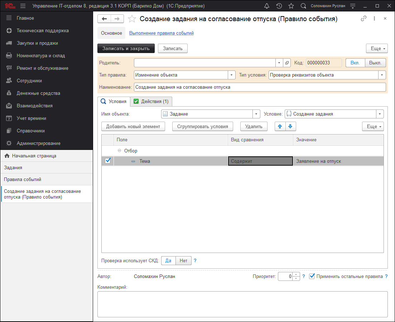The width and height of the screenshot is (395, 322).
Task: Click the search magnifier icon
Action: pyautogui.click(x=303, y=6)
